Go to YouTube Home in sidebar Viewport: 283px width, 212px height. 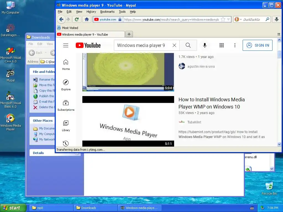click(x=66, y=65)
